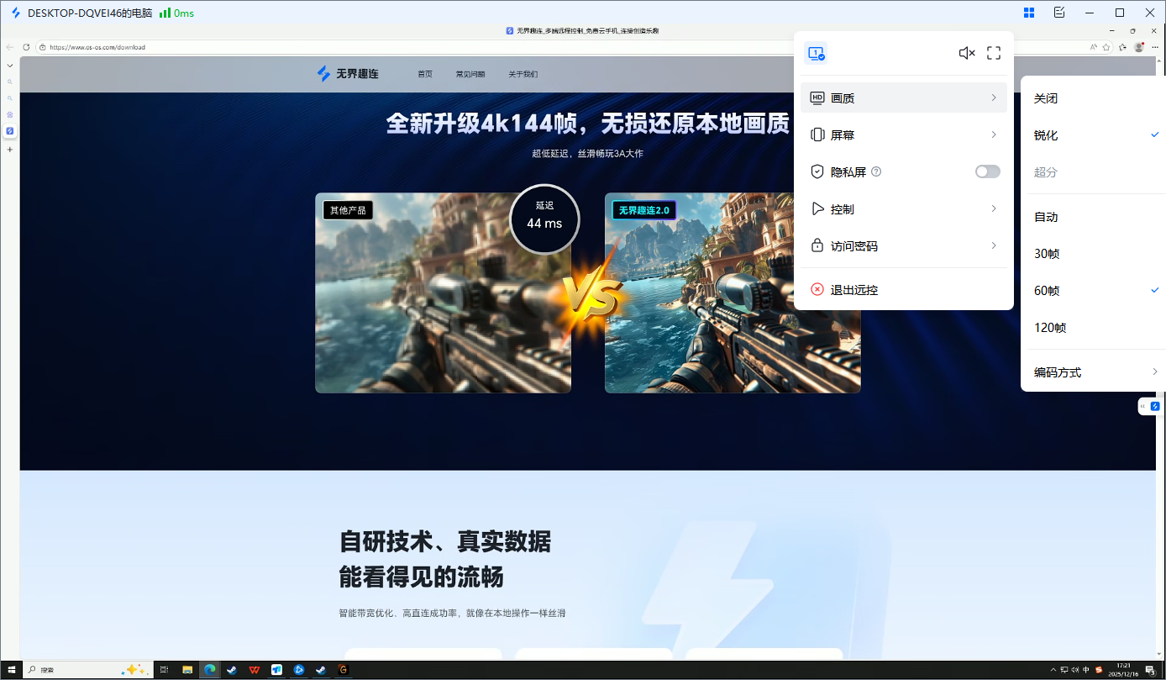Mute the remote audio with speaker icon
The width and height of the screenshot is (1166, 680).
[966, 52]
